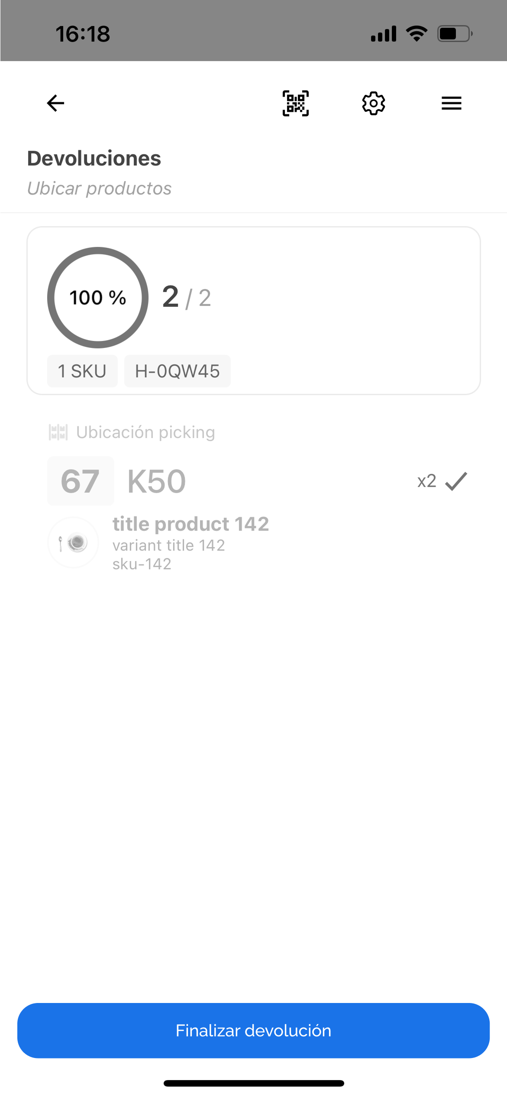Select the K50 location label
The image size is (507, 1097).
click(x=156, y=481)
